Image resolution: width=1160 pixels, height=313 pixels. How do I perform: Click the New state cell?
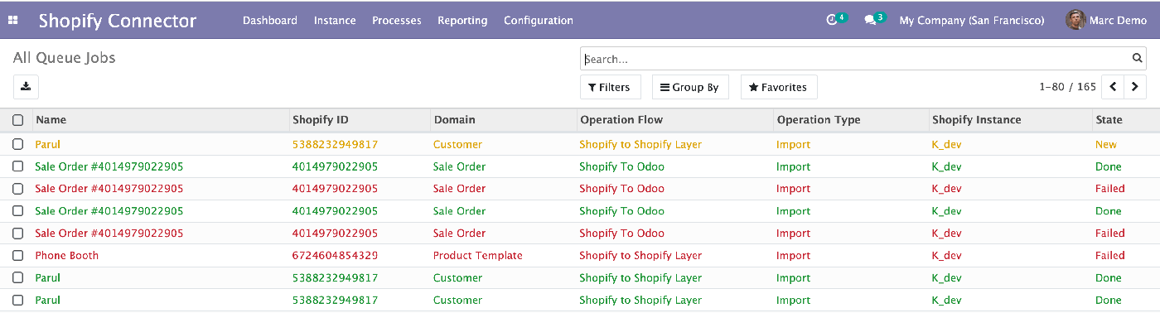(x=1106, y=144)
